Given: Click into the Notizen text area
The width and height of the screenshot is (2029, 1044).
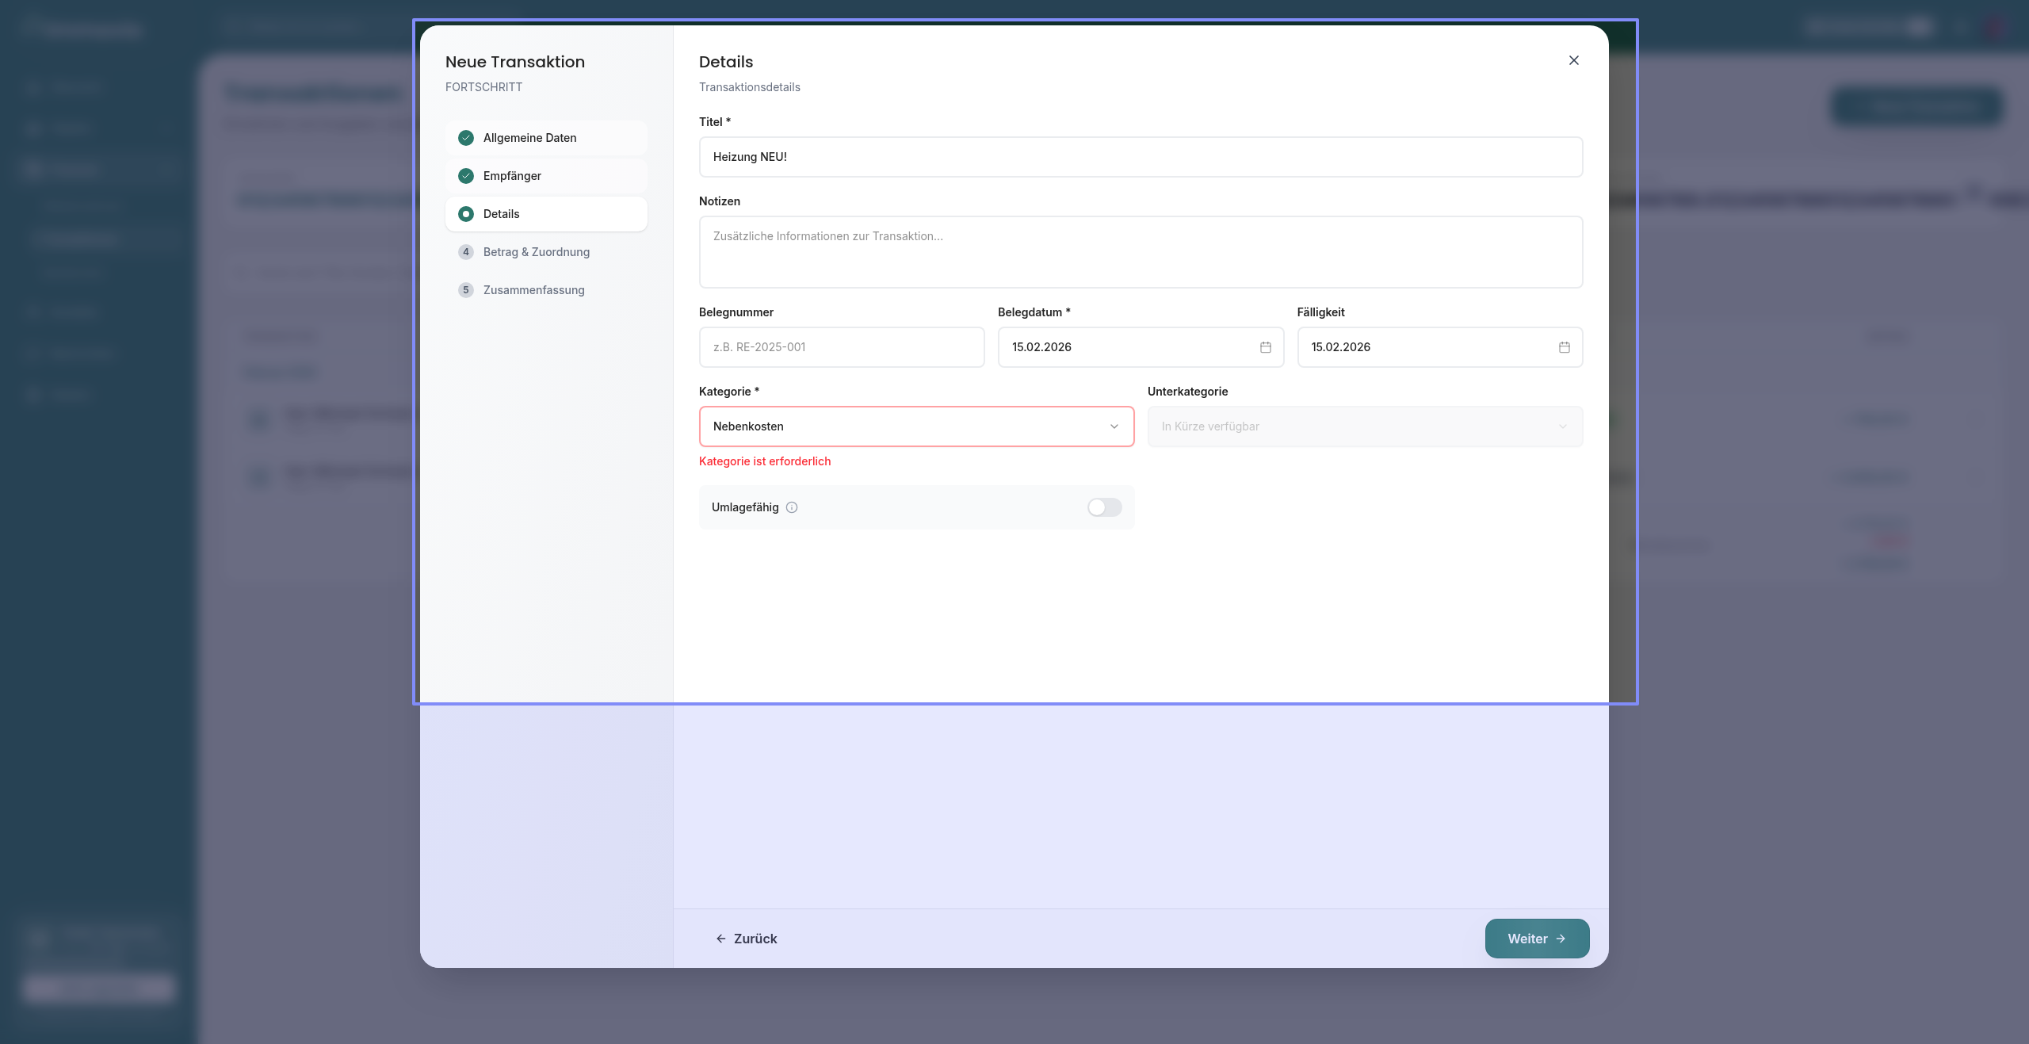Looking at the screenshot, I should click(x=1140, y=252).
